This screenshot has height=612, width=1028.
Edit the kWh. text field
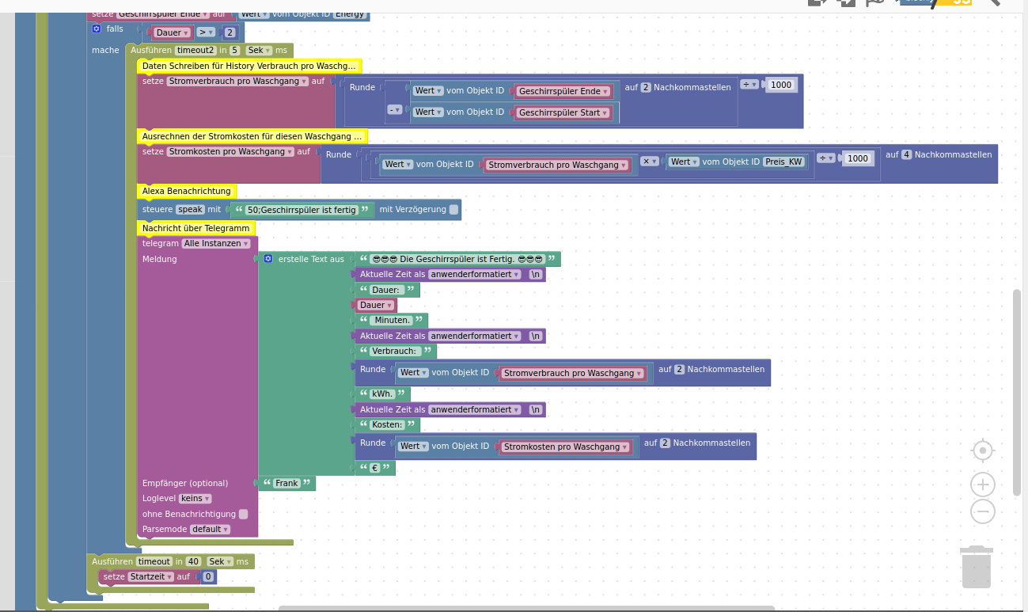[x=382, y=393]
